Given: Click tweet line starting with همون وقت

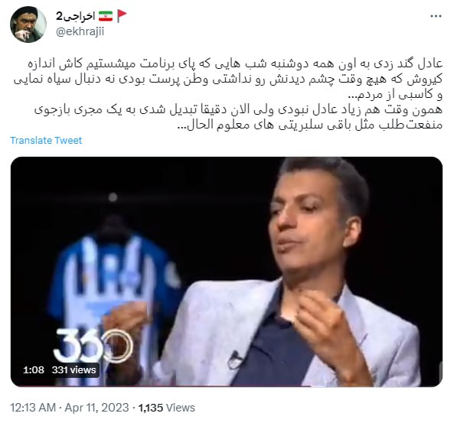Looking at the screenshot, I should click(238, 109).
